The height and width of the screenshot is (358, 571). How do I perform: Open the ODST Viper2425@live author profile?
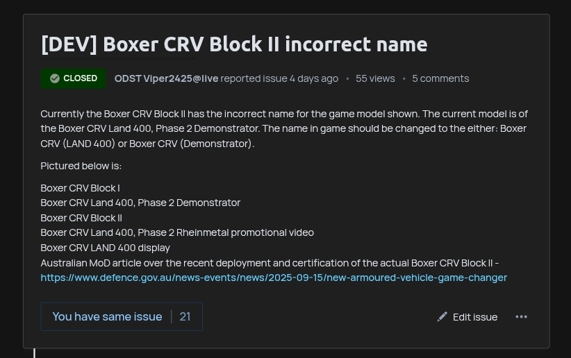[x=166, y=78]
